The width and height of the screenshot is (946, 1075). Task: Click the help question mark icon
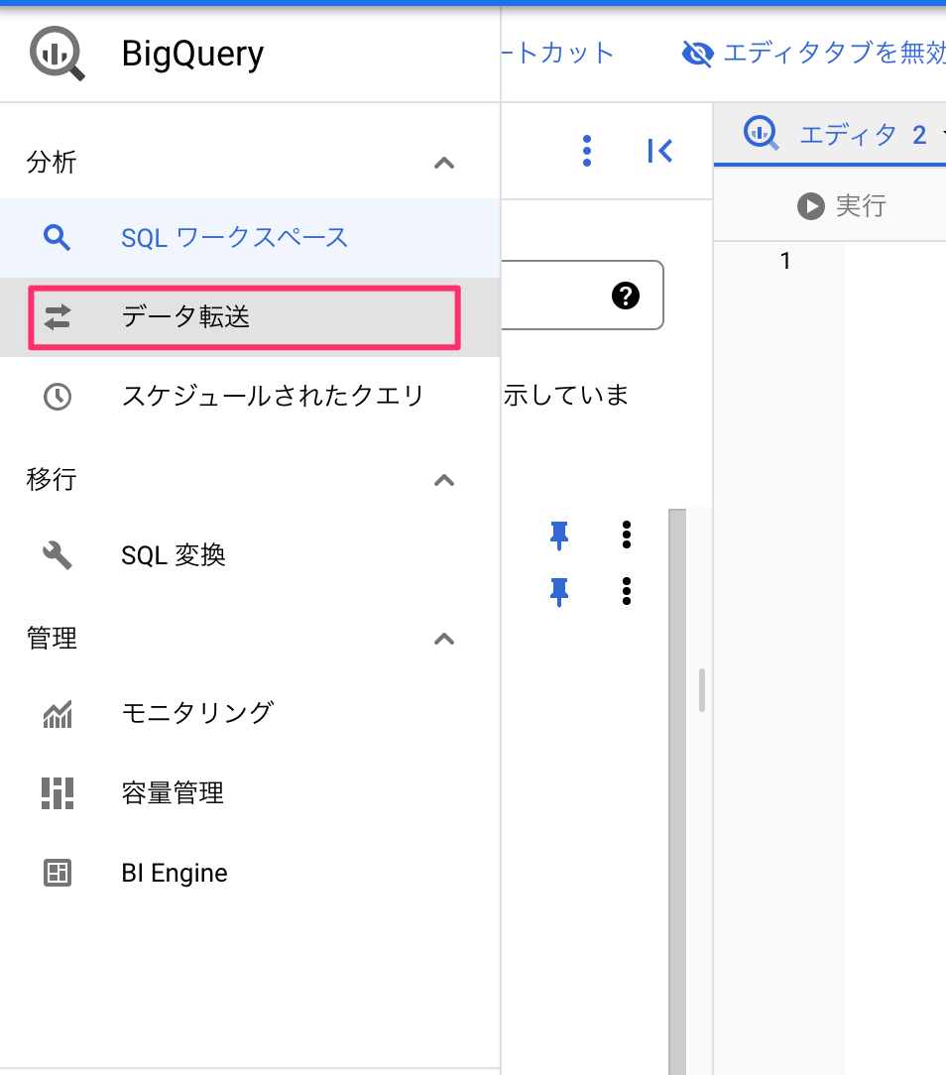tap(625, 296)
